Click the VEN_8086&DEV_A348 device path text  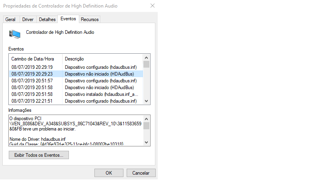point(75,124)
